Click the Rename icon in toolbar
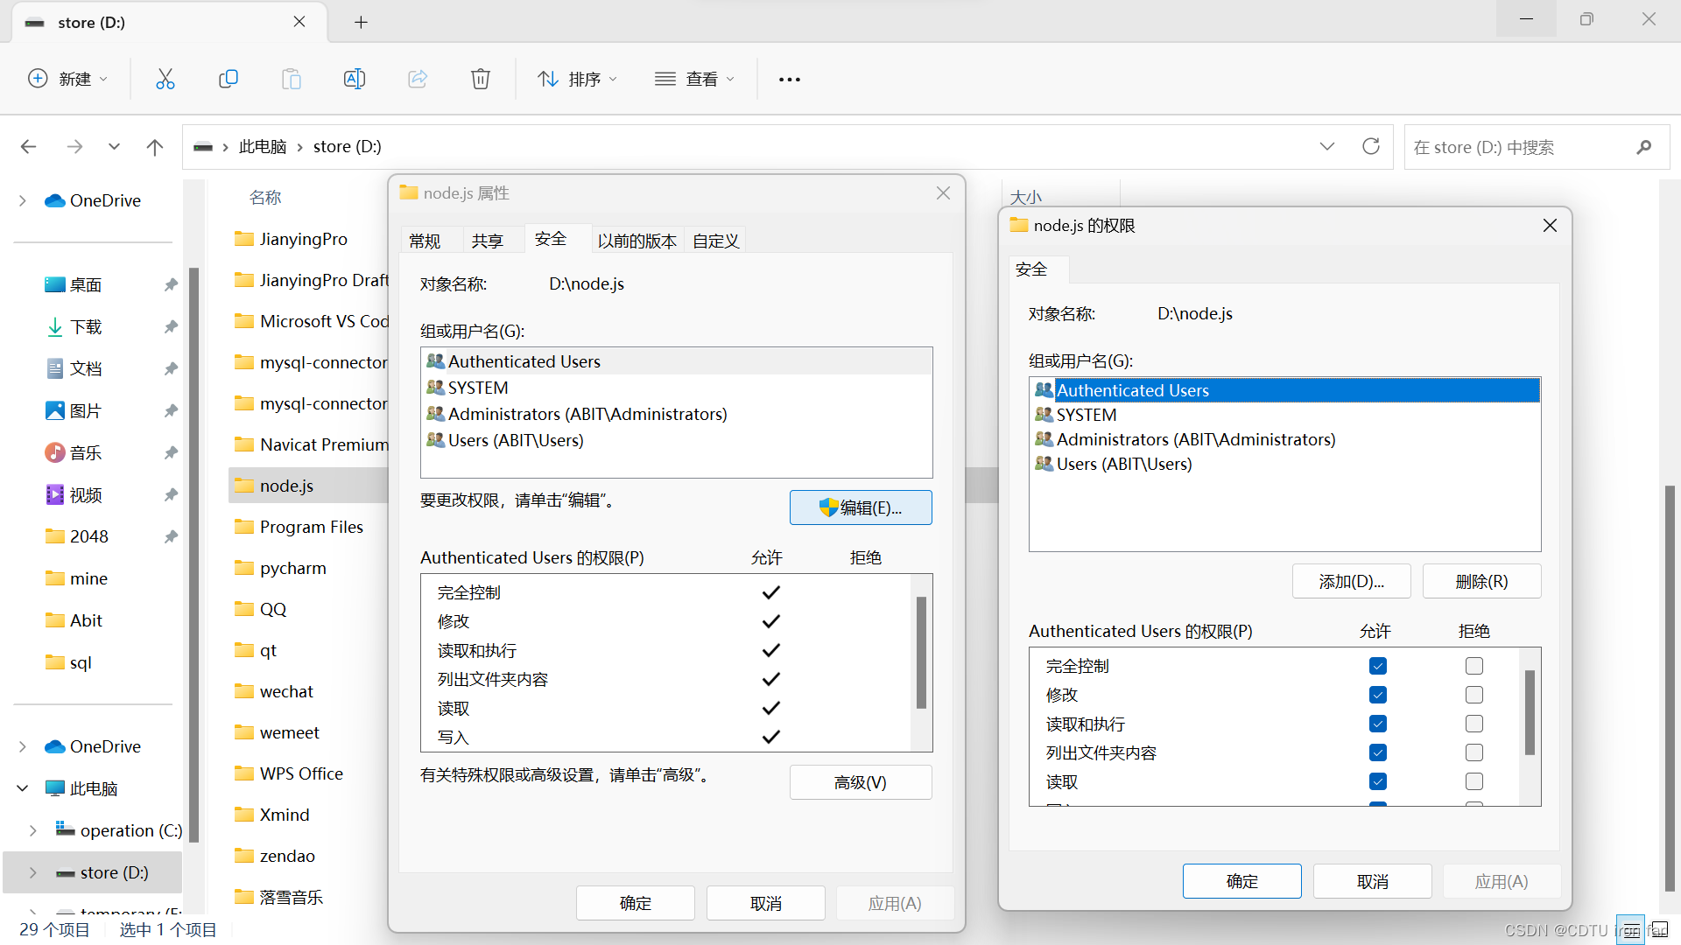Screen dimensions: 1681x945 pyautogui.click(x=355, y=79)
